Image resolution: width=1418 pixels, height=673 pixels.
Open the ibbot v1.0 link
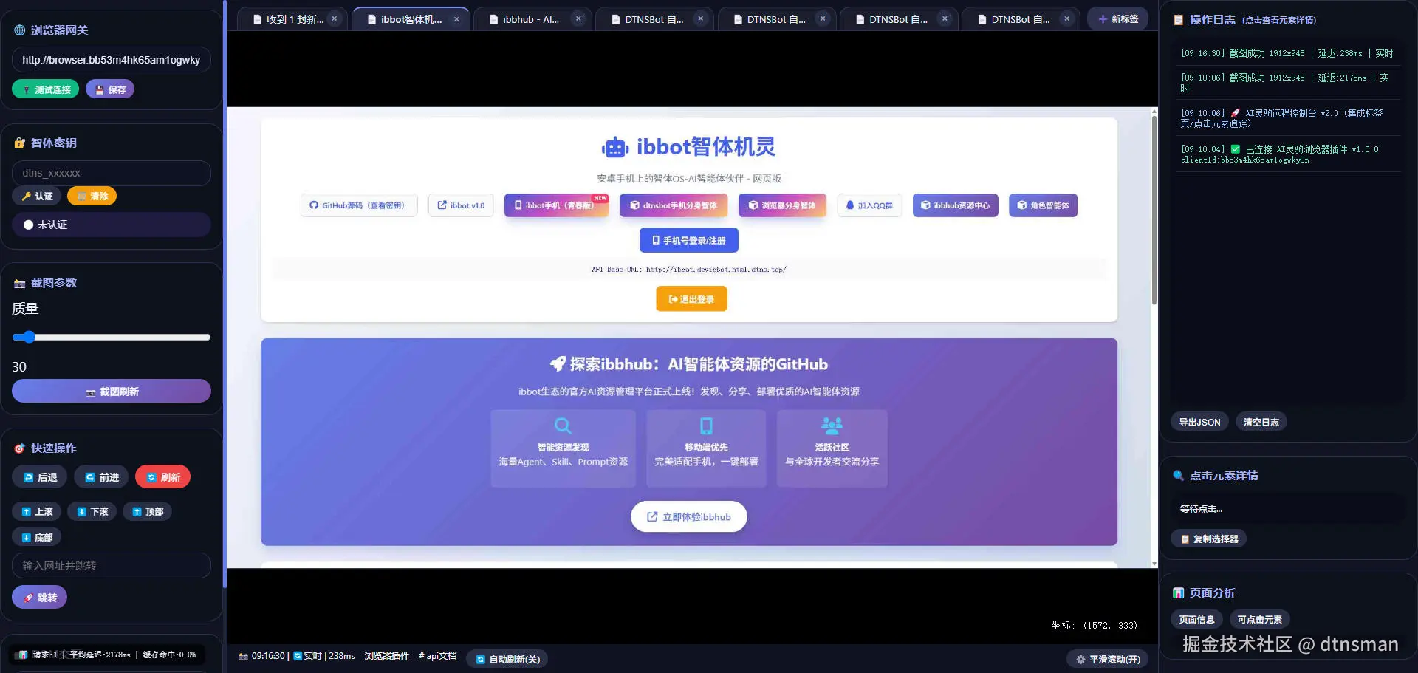pos(461,205)
